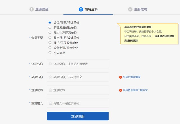The width and height of the screenshot is (180, 124).
Task: Choose 技术/工程服务单位 as member type
Action: 50,42
